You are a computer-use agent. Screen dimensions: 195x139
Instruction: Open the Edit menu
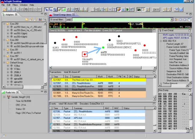8,5
